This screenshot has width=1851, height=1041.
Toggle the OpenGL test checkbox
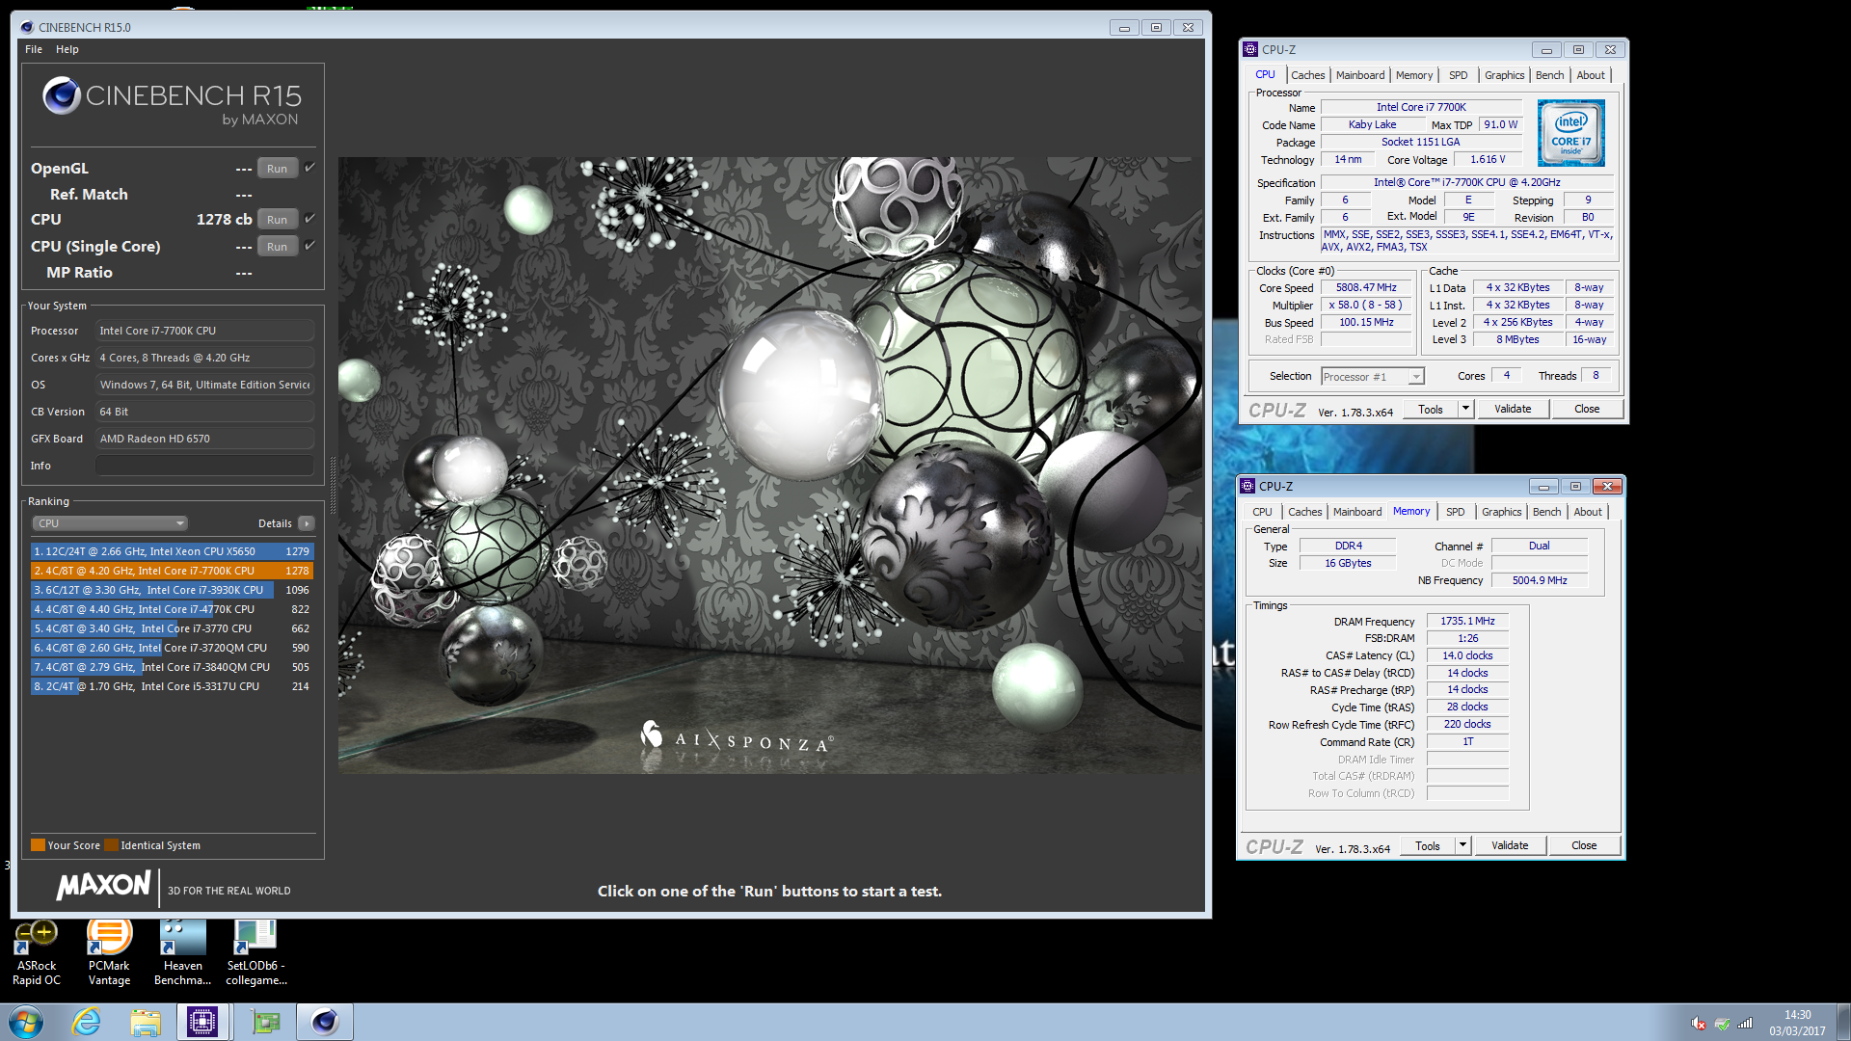point(309,168)
